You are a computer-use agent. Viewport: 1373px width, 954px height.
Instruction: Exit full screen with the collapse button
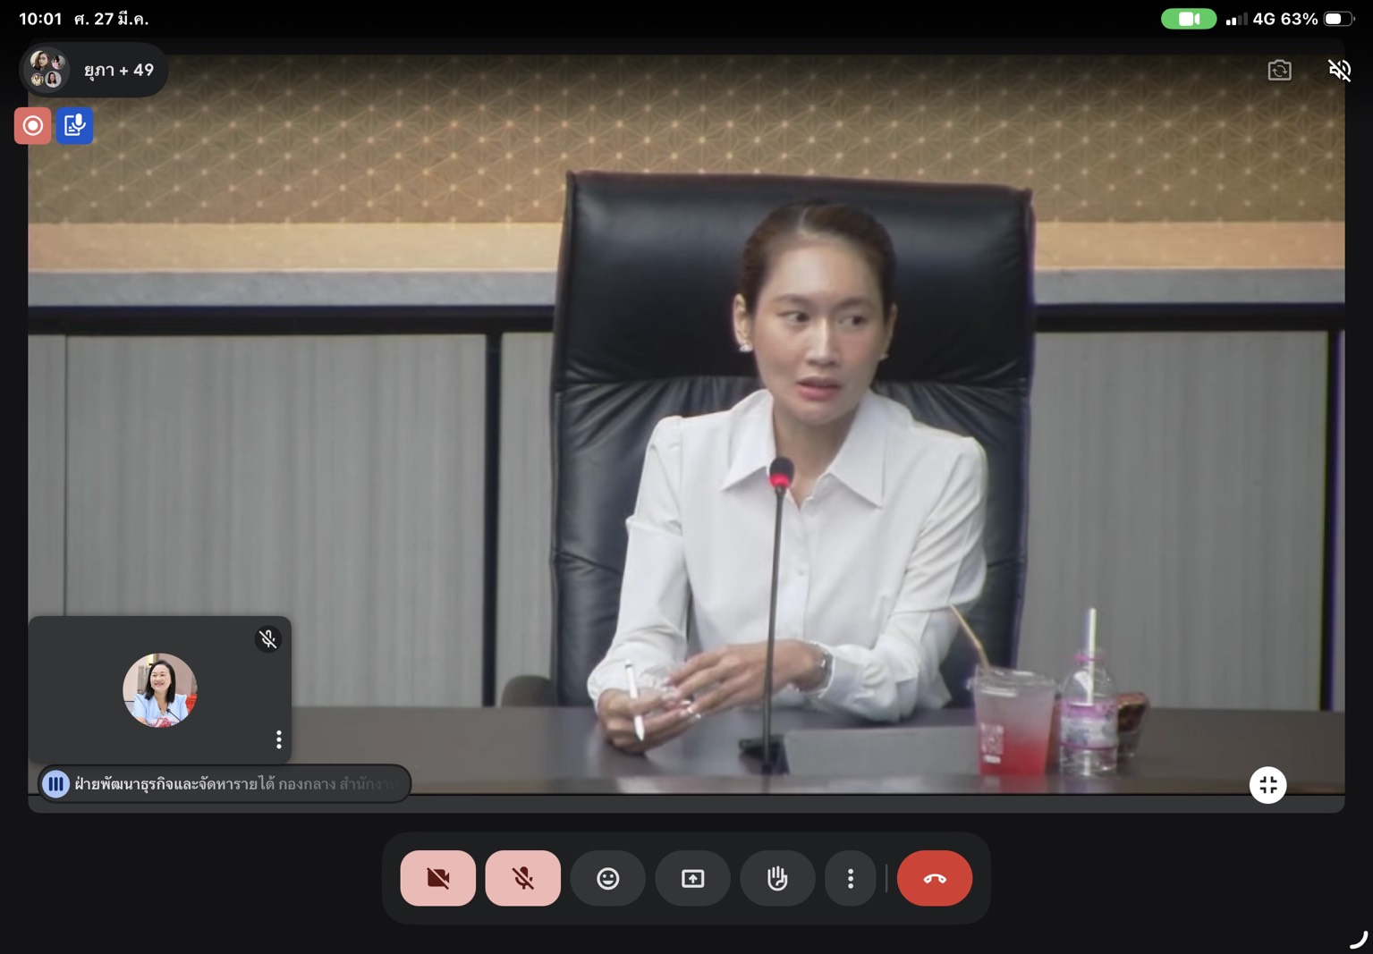[1267, 785]
